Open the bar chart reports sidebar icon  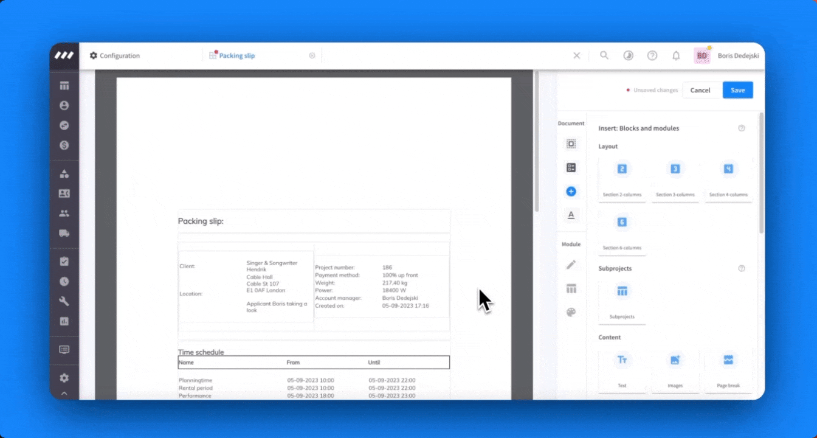pyautogui.click(x=64, y=321)
